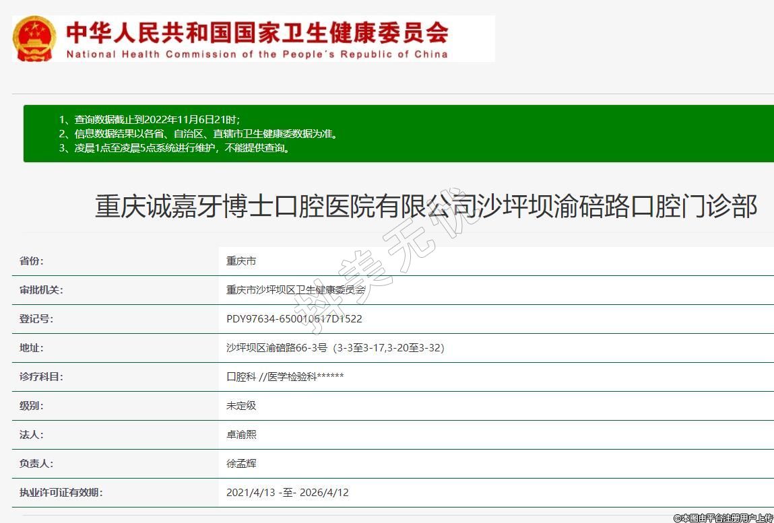Select the province label 省份

click(x=32, y=261)
